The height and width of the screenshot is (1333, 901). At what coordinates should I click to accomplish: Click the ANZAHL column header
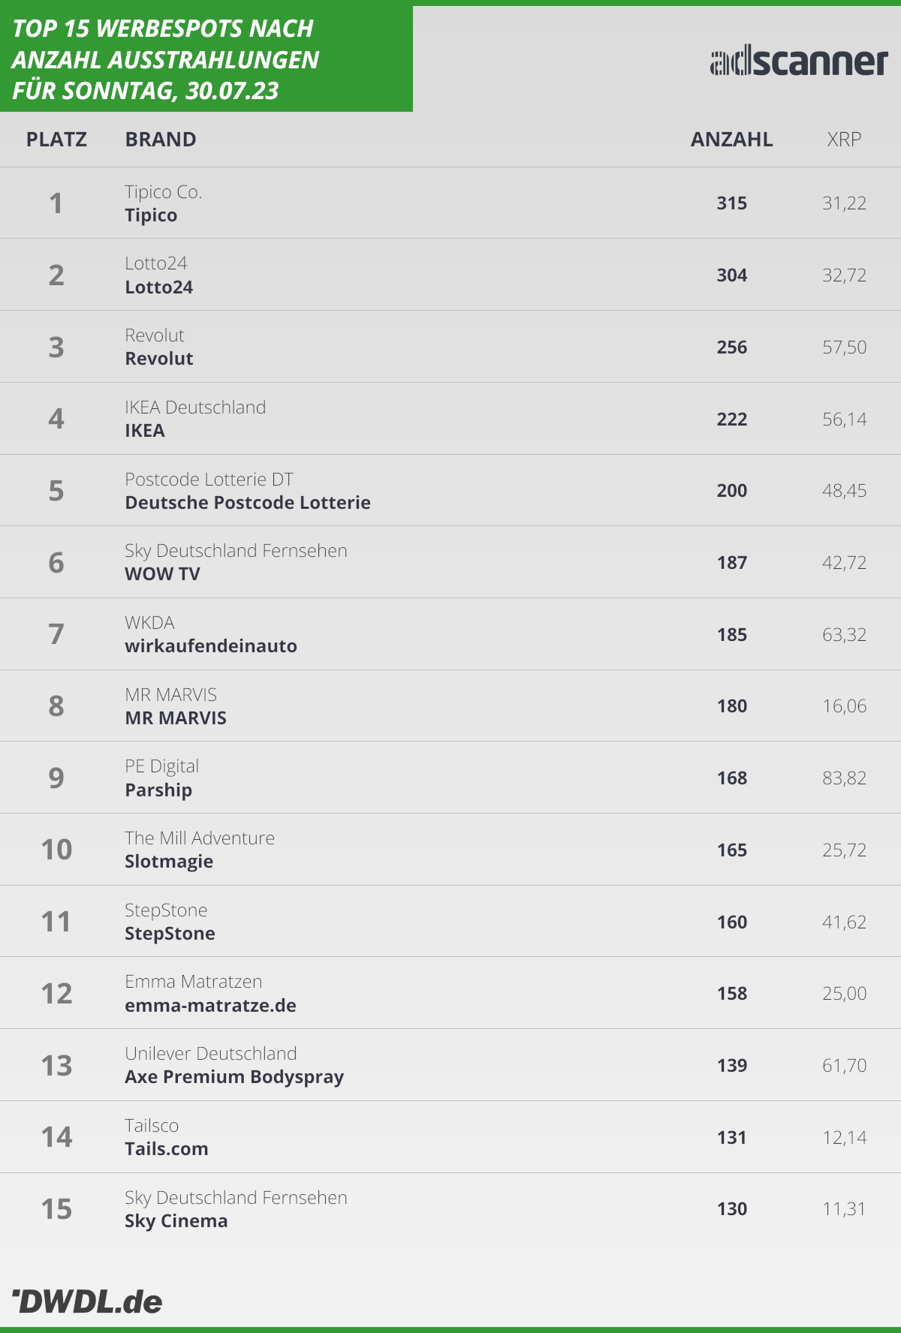(x=731, y=140)
